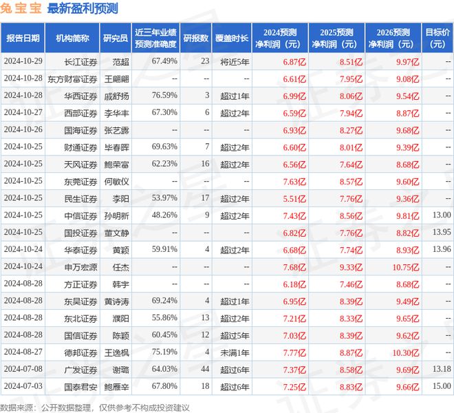
Task: Click the 76.59% accuracy value
Action: (x=164, y=95)
